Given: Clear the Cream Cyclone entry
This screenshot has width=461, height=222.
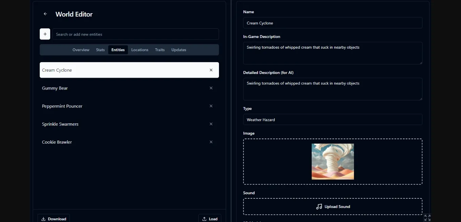Looking at the screenshot, I should click(x=211, y=70).
